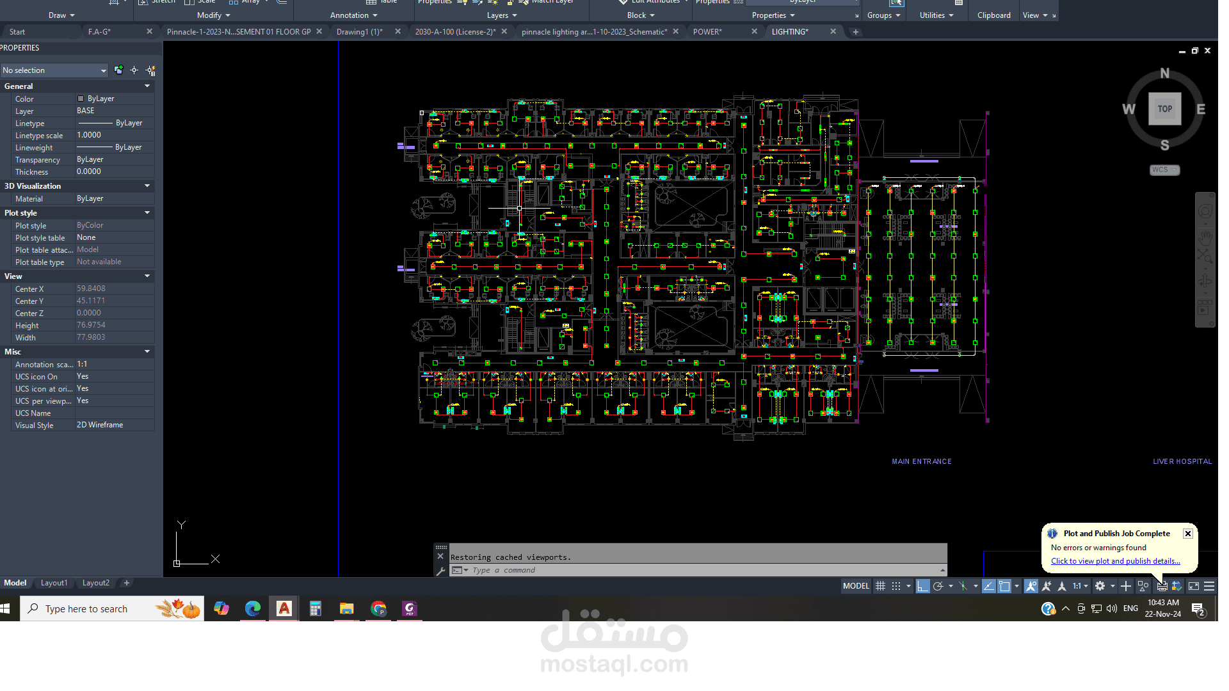1229x691 pixels.
Task: Click to view plot and publish details link
Action: (x=1115, y=561)
